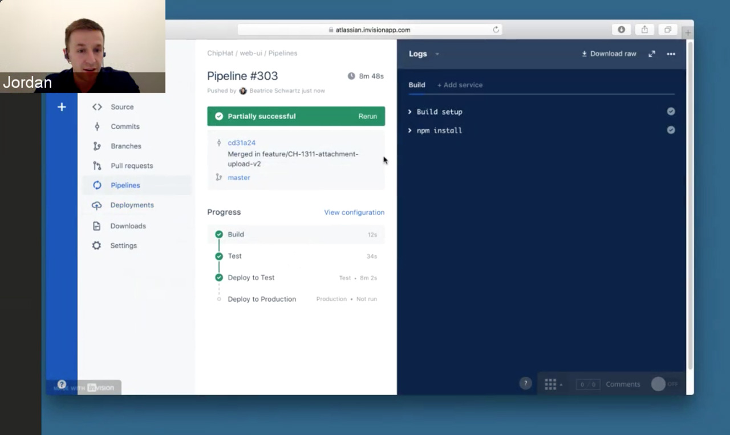730x435 pixels.
Task: Click the browser downloads icon
Action: click(621, 30)
